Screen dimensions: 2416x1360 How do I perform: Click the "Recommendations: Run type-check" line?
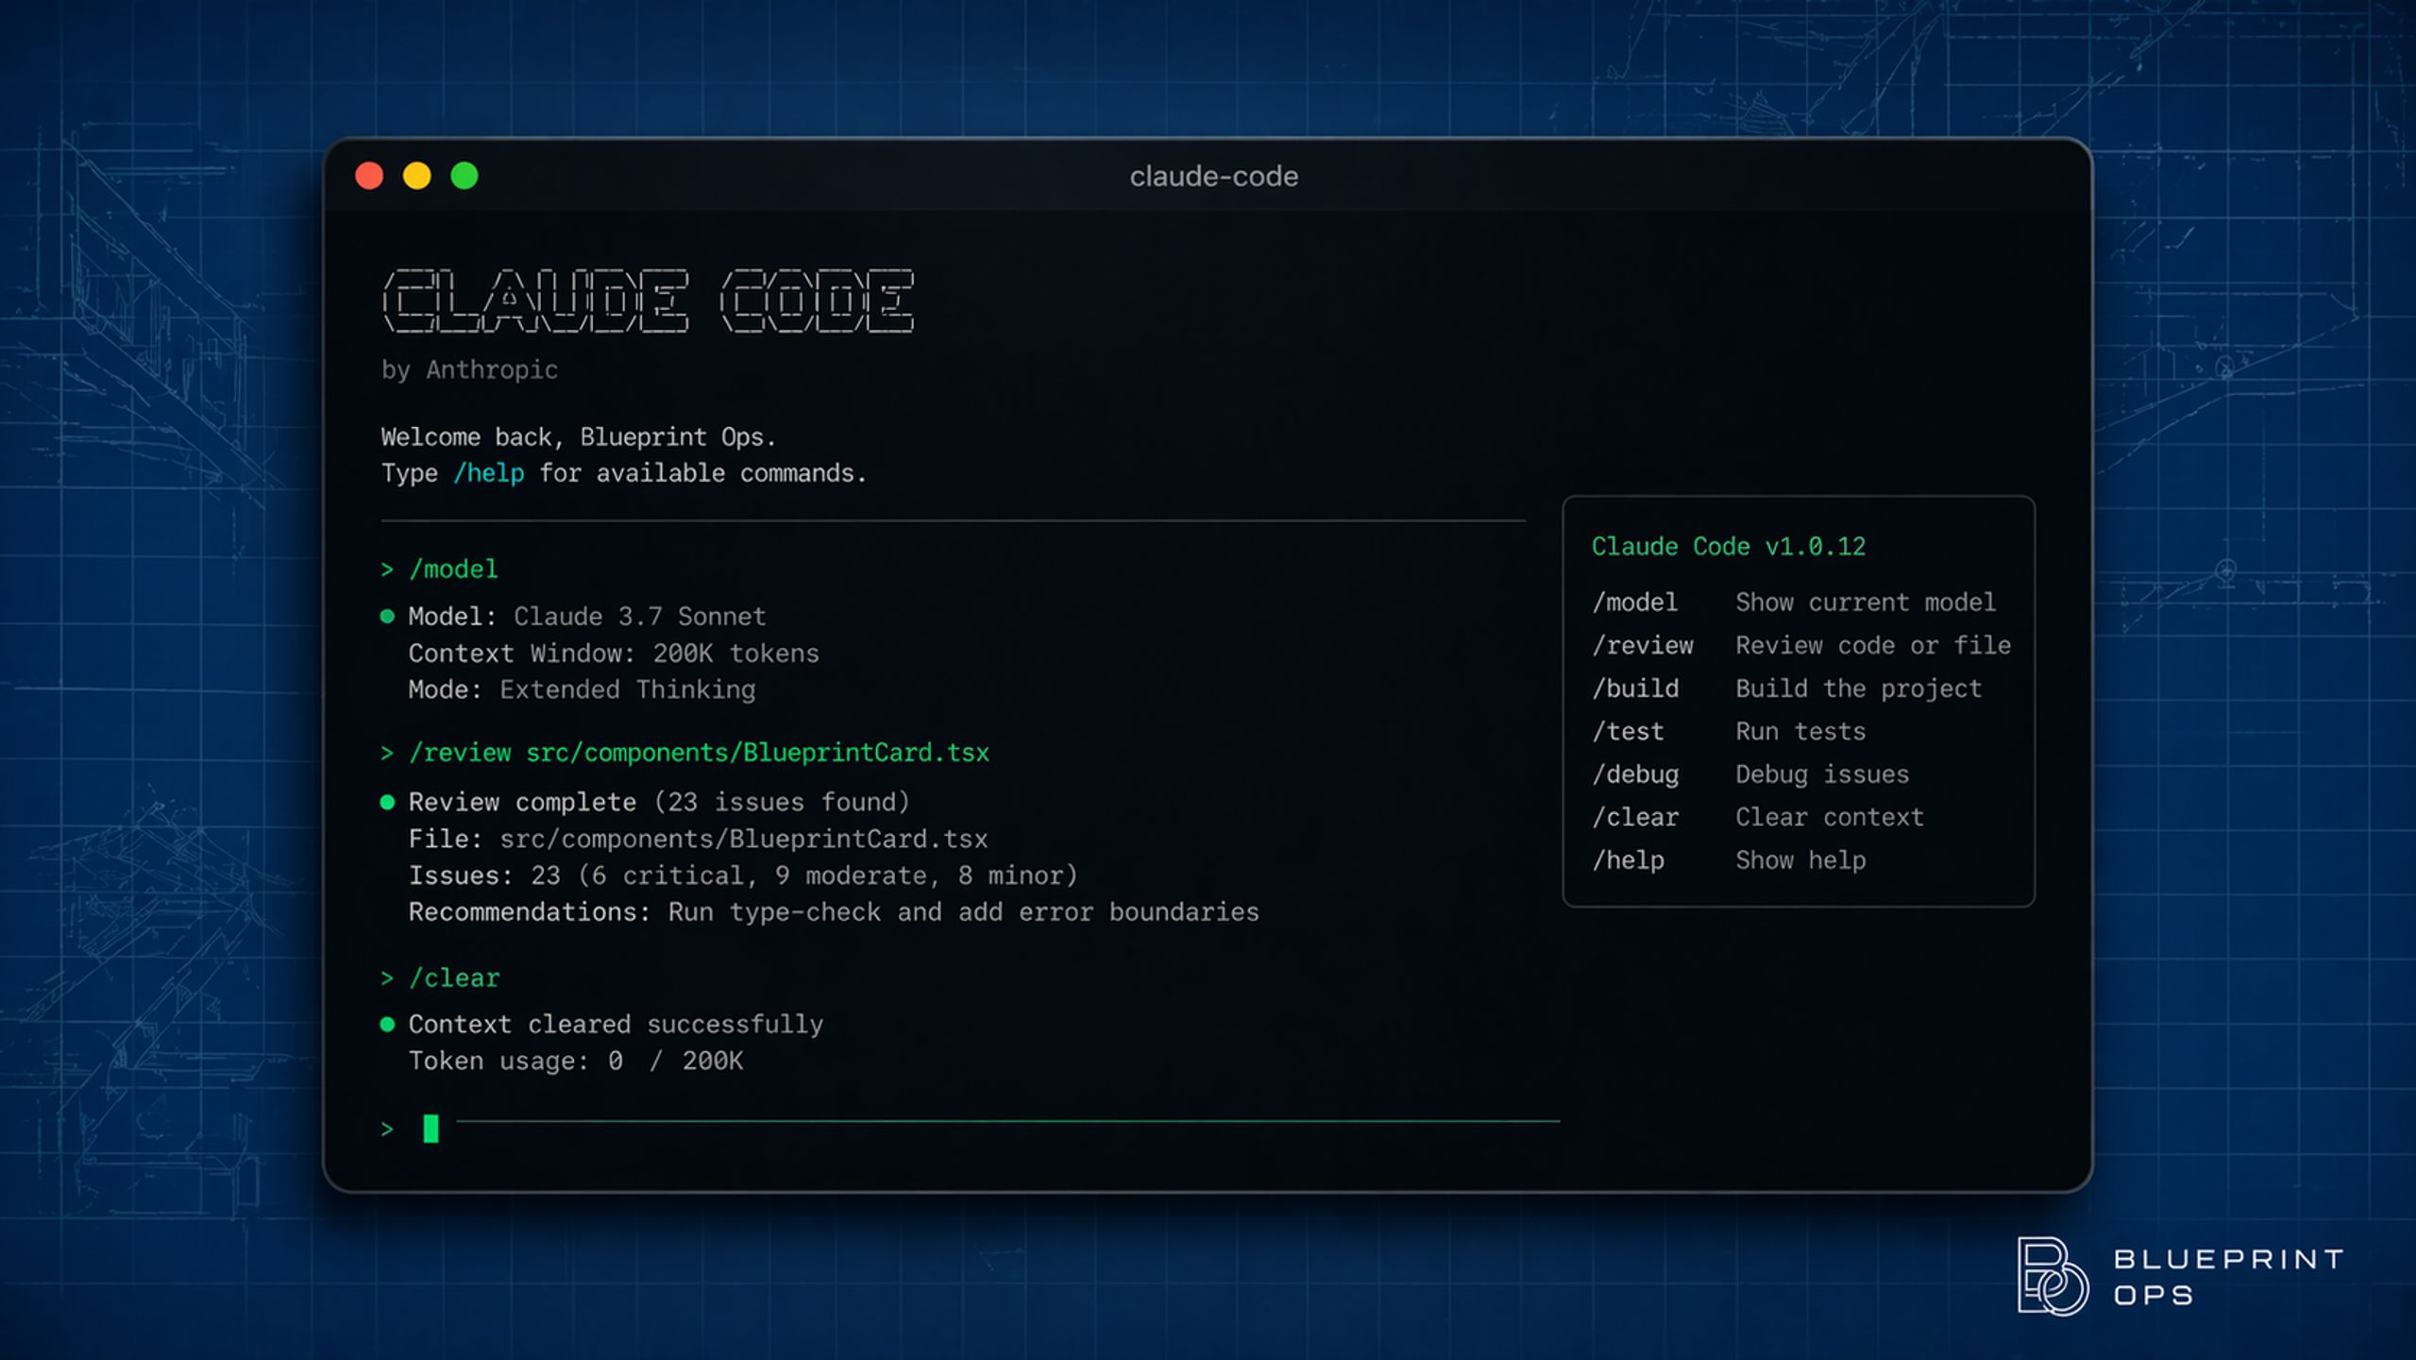[x=834, y=912]
